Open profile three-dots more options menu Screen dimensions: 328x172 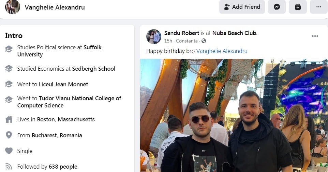coord(318,7)
